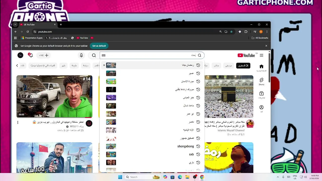The height and width of the screenshot is (181, 322).
Task: Open Subscriptions in the sidebar
Action: click(261, 95)
